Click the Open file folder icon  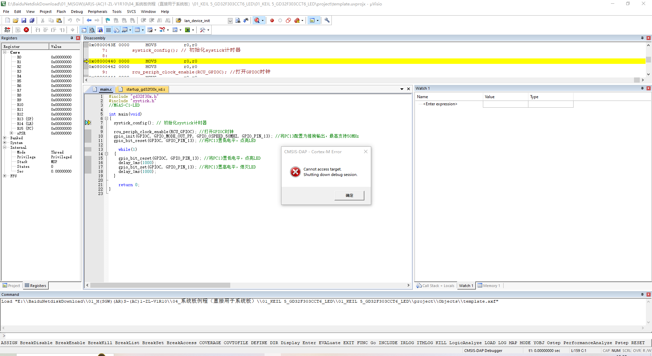[16, 20]
